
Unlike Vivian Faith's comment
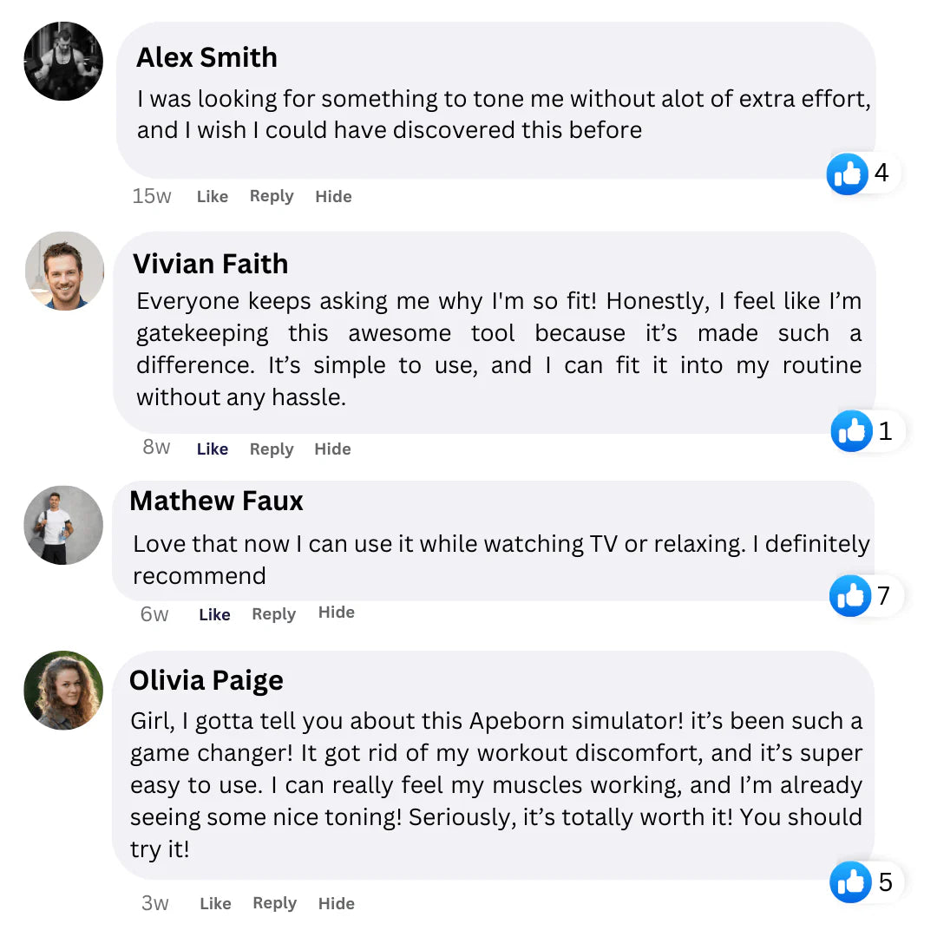click(212, 449)
